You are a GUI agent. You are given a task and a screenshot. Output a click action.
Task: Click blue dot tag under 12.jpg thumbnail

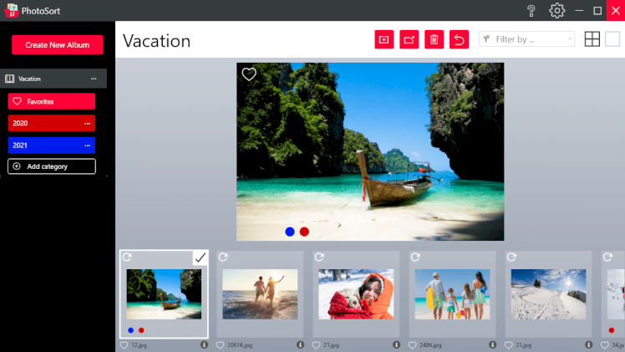(x=130, y=330)
